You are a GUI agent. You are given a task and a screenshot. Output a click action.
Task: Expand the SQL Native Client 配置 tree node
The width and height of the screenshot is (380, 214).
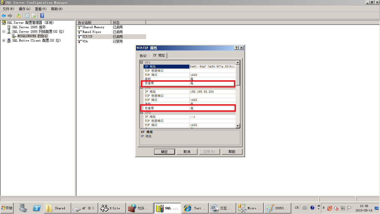point(4,40)
